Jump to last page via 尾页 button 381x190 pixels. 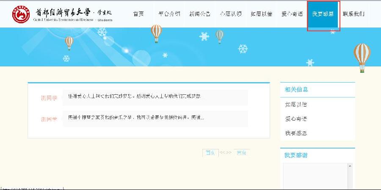(x=242, y=153)
